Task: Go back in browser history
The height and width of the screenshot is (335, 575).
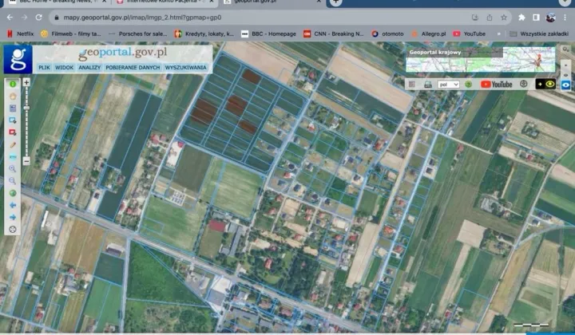Action: [10, 18]
